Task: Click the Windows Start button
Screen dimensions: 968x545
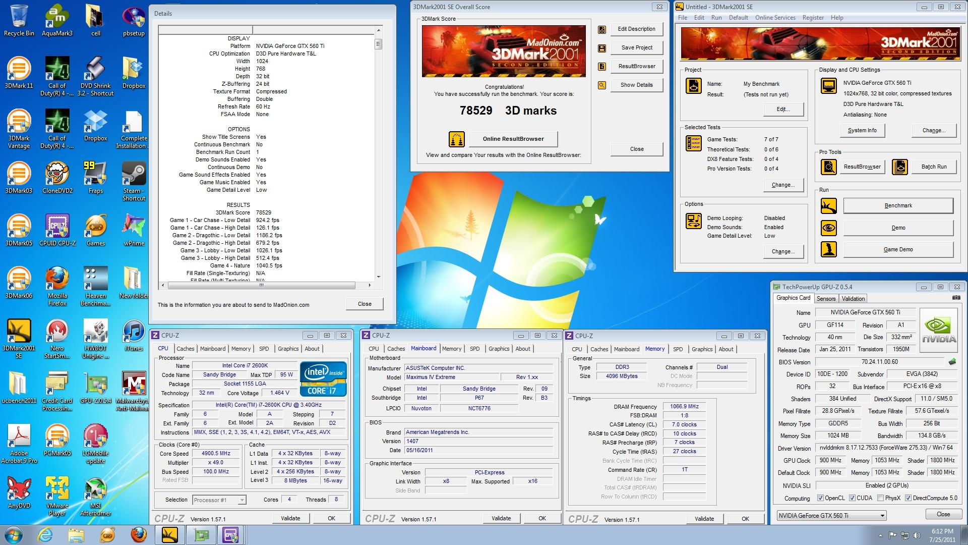Action: click(x=14, y=535)
